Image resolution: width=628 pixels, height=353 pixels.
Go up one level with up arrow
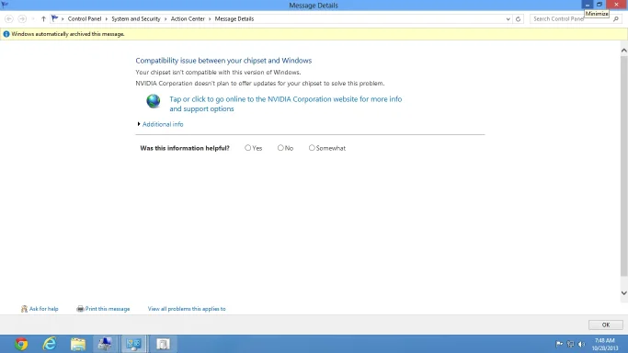[43, 18]
